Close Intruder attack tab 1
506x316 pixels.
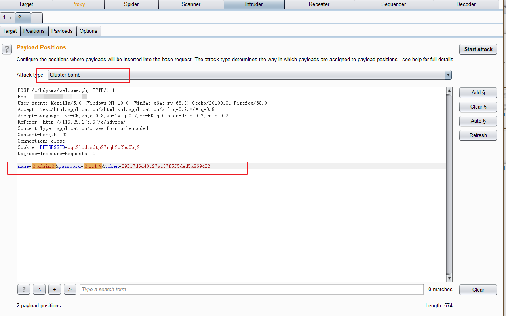click(x=10, y=18)
